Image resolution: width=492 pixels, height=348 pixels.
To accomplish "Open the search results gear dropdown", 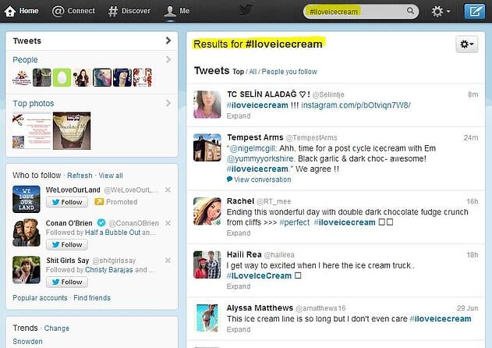I will (466, 44).
